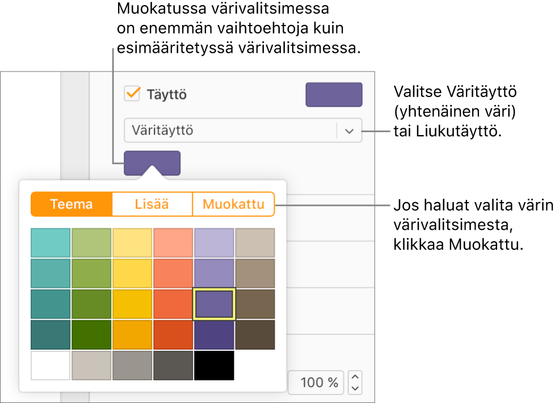Select the dark gray swatch in the bottom row
The height and width of the screenshot is (403, 559).
pyautogui.click(x=173, y=366)
